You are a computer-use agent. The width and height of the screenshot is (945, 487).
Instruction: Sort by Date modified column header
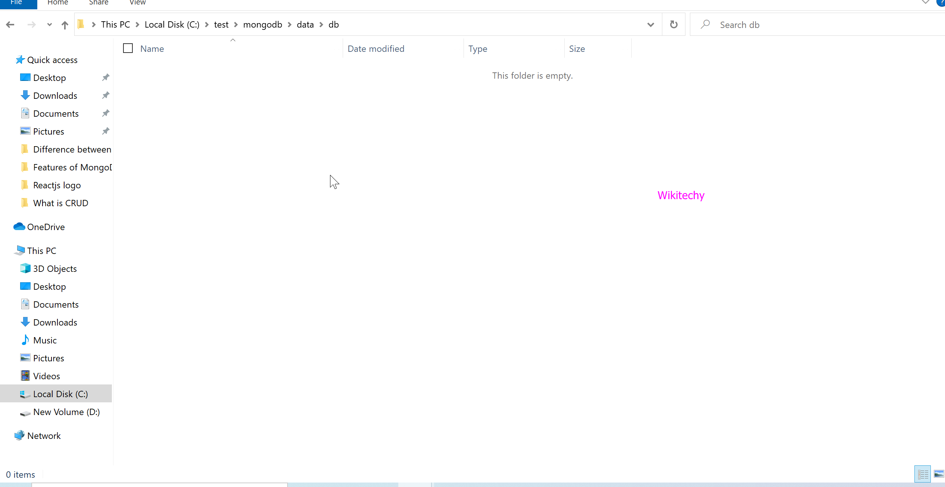[376, 48]
